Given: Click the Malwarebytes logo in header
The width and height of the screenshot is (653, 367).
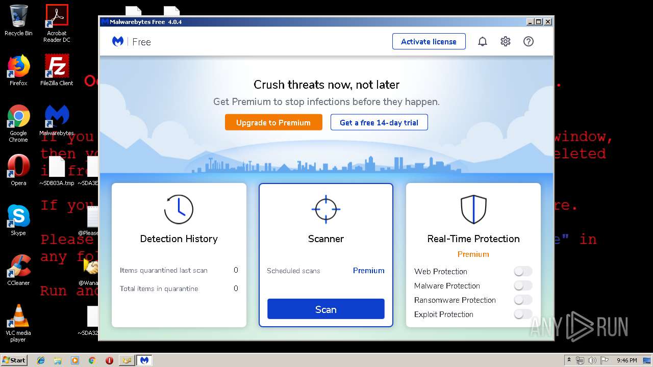Looking at the screenshot, I should point(118,42).
